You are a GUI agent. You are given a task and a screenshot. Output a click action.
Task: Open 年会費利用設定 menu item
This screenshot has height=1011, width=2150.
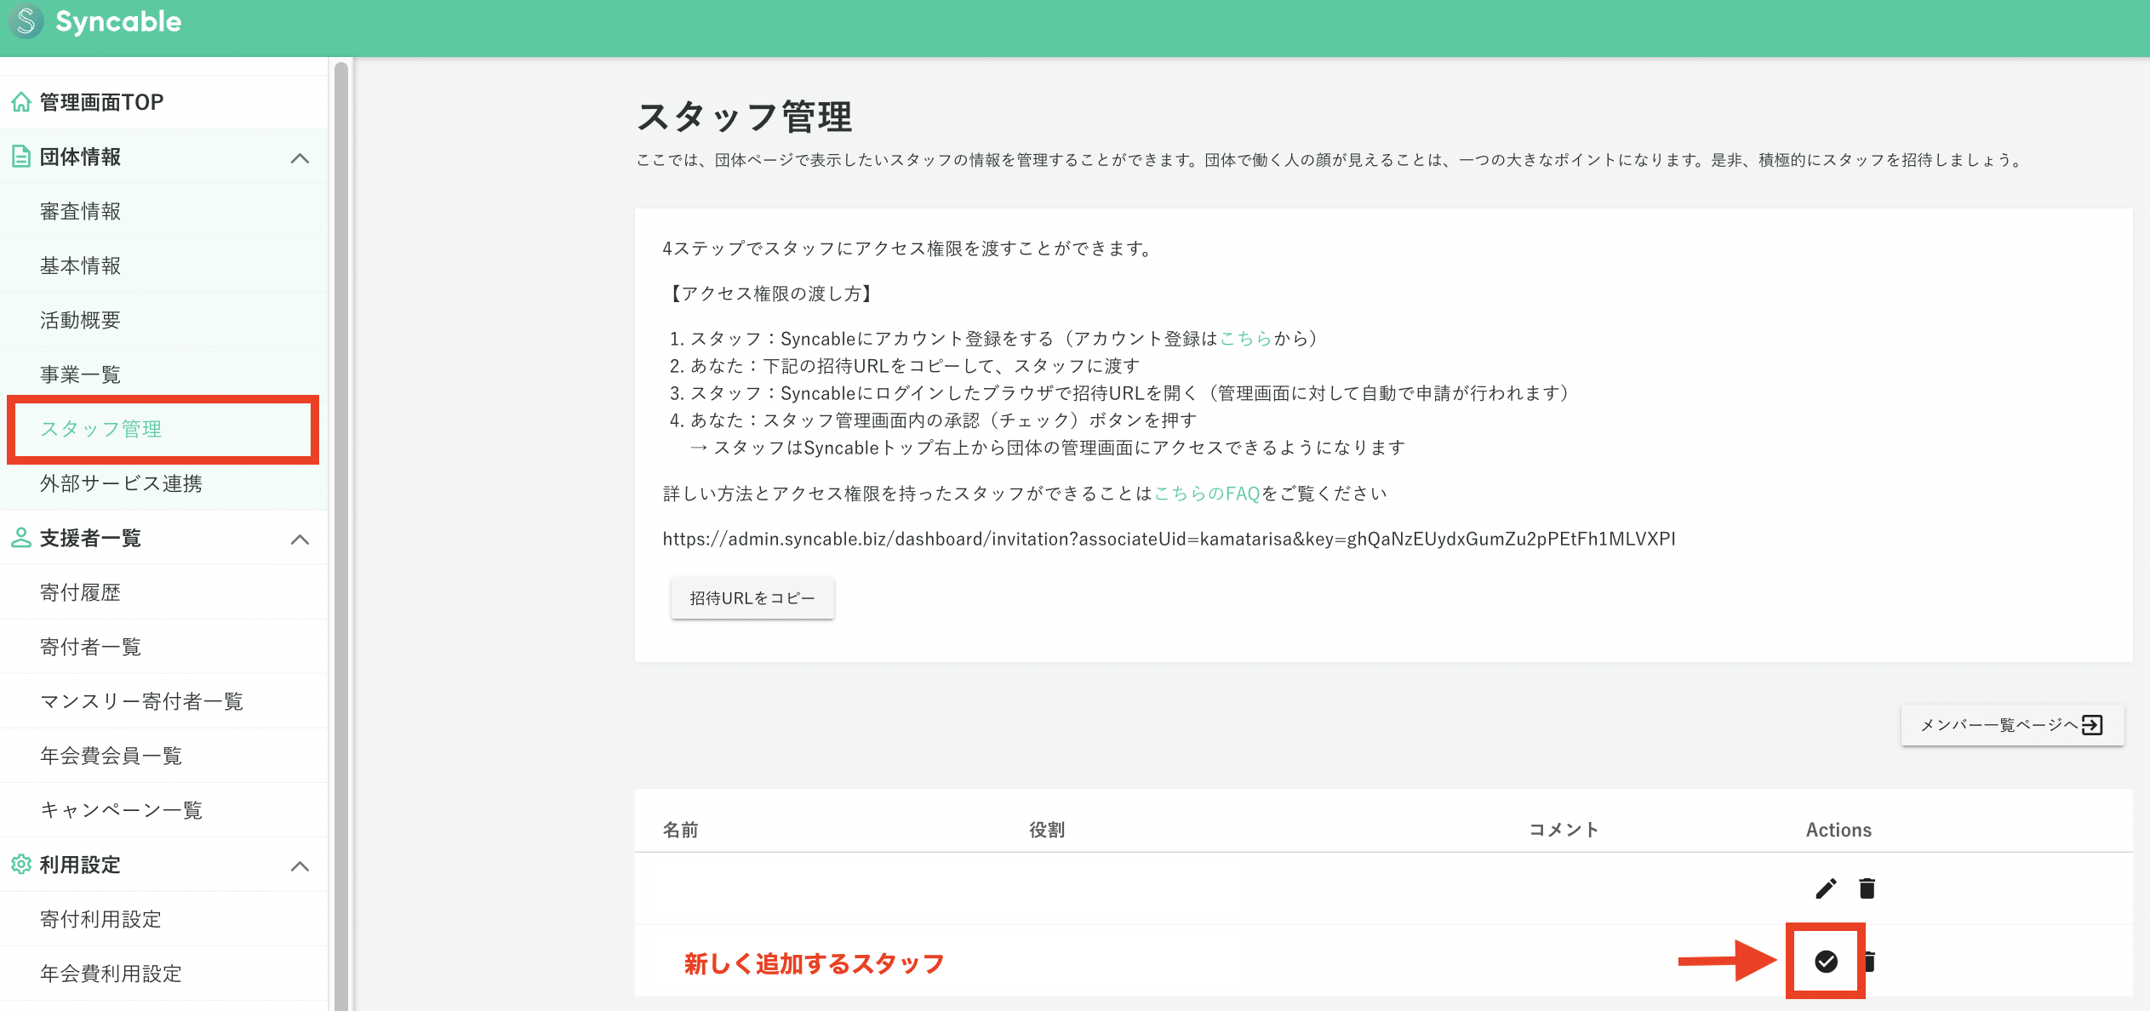point(163,974)
